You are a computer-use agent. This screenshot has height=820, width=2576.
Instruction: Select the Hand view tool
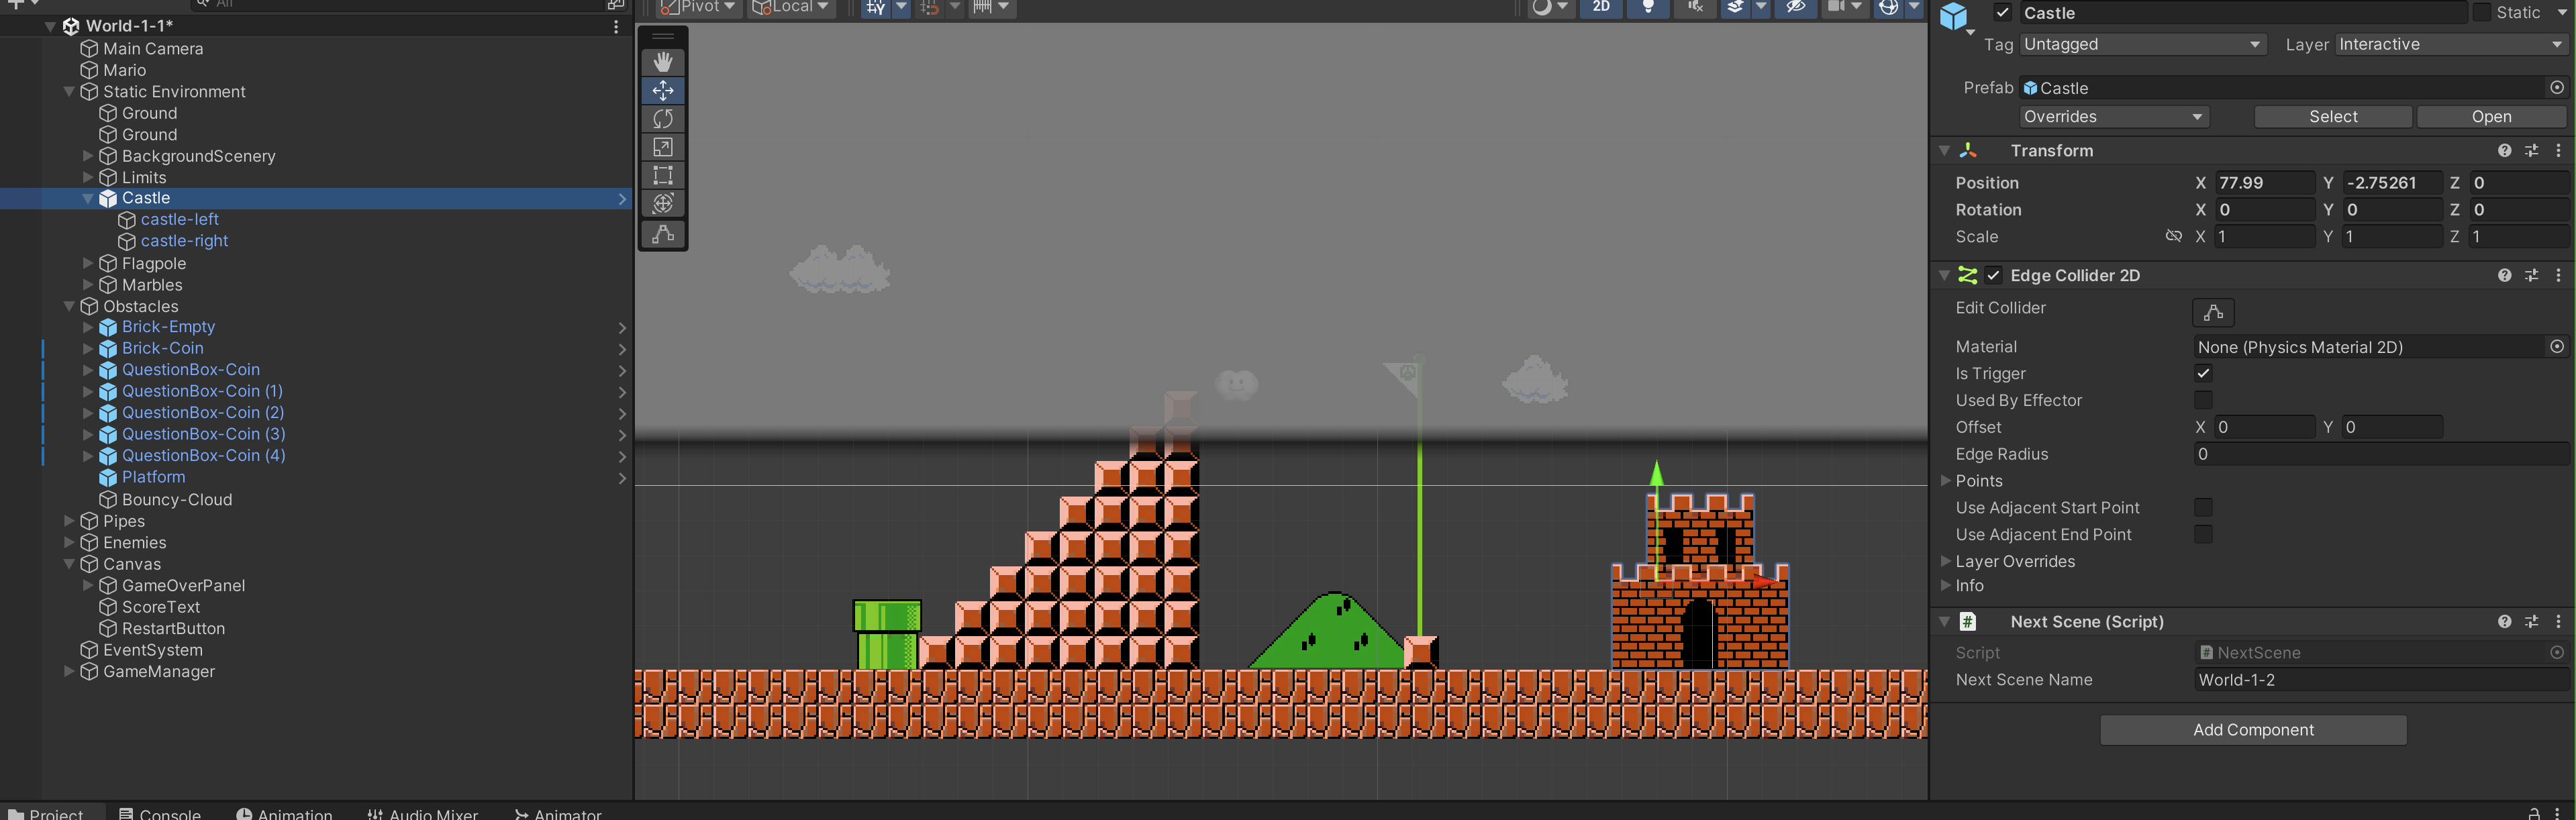coord(662,62)
